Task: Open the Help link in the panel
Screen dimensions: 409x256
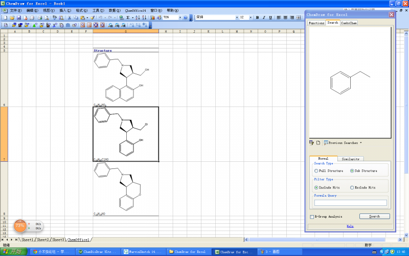Action: [350, 226]
